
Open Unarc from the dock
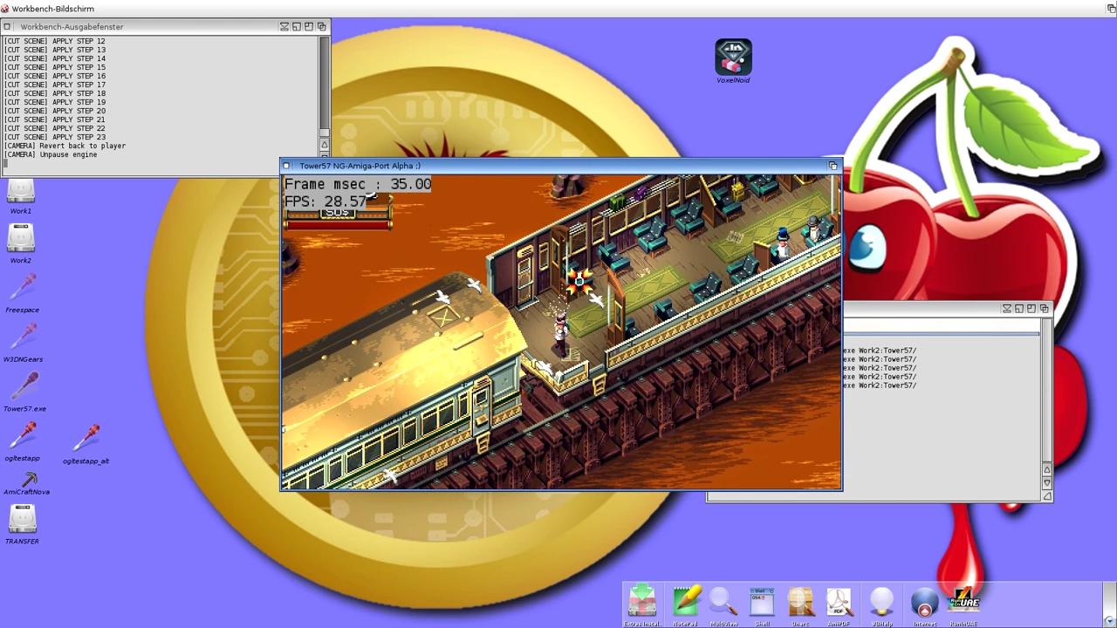point(800,605)
